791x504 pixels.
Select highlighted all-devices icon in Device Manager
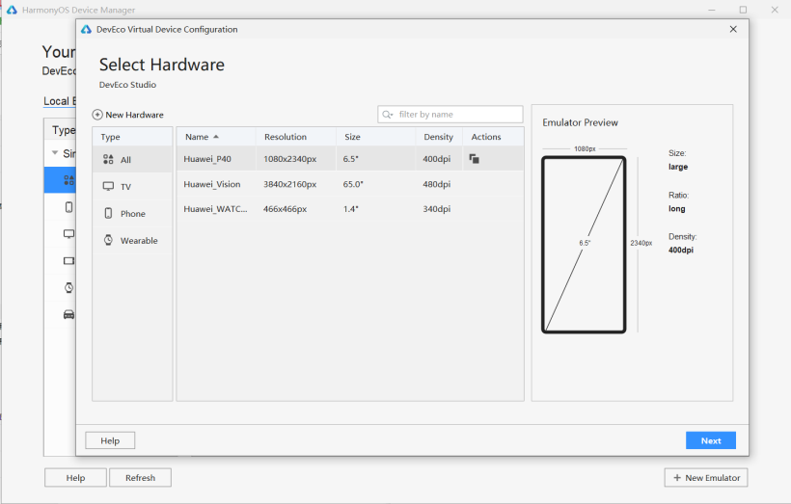[x=69, y=180]
